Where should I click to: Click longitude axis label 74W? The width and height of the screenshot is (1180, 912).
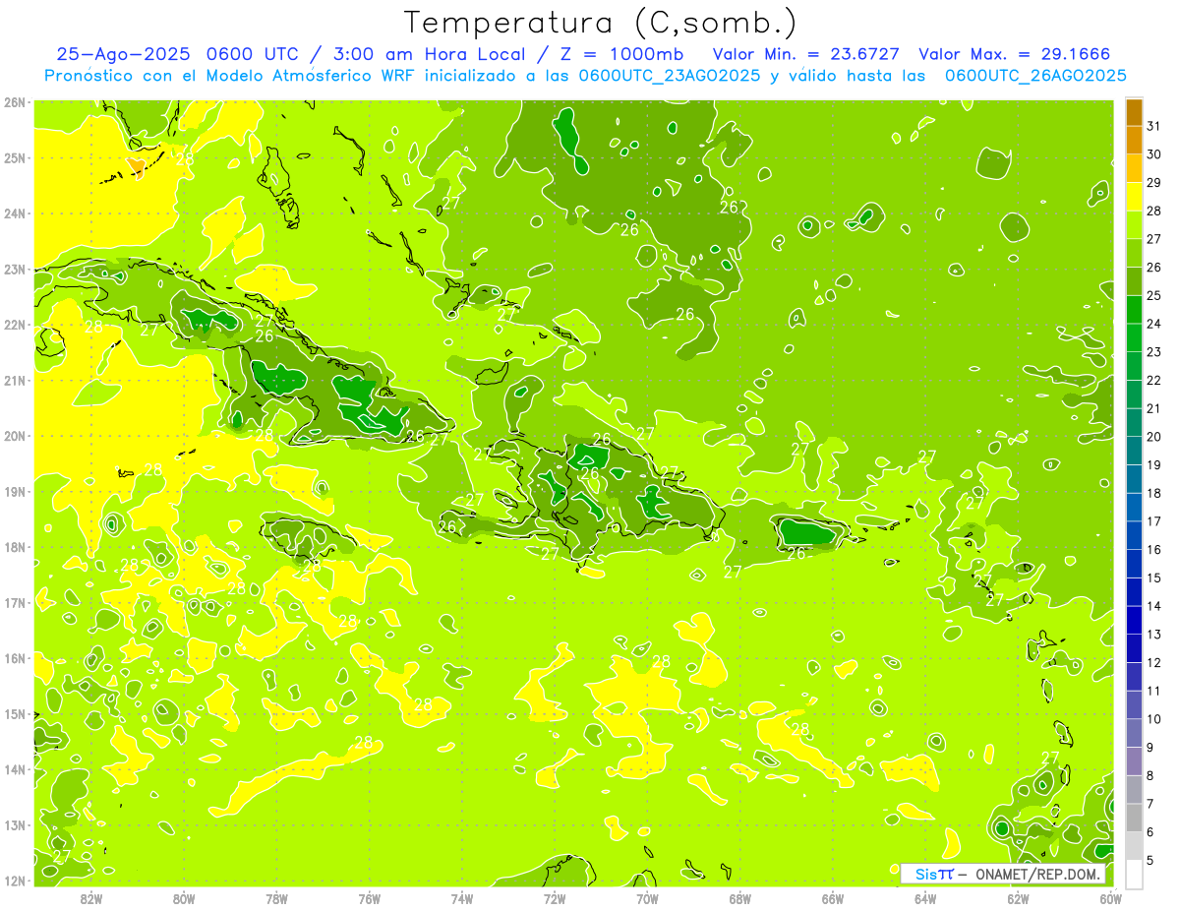(x=462, y=899)
